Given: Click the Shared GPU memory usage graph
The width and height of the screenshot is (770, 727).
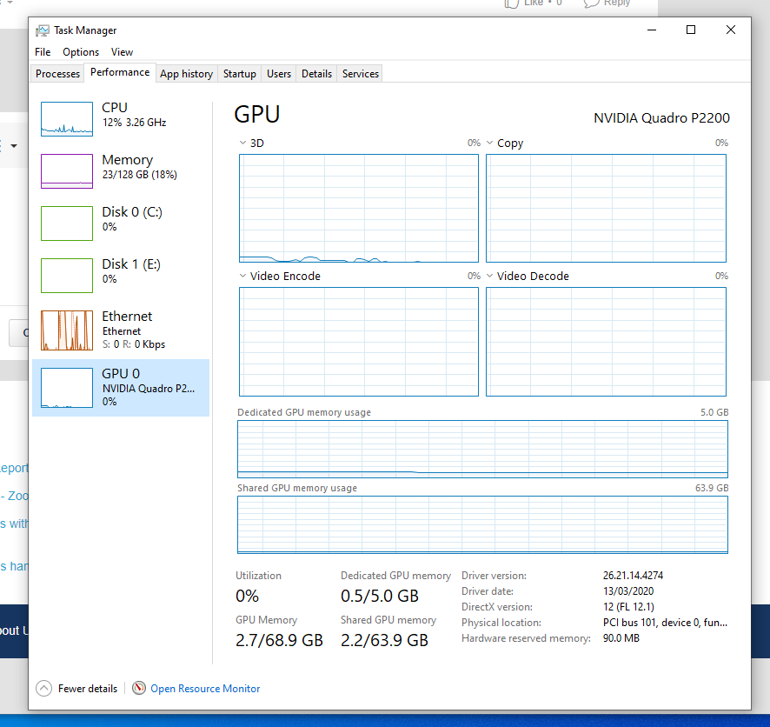Looking at the screenshot, I should click(482, 525).
